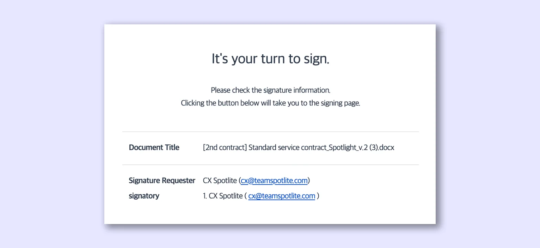The width and height of the screenshot is (540, 248).
Task: Click the signatory's cx@teamspotlite.com email link
Action: click(x=281, y=196)
